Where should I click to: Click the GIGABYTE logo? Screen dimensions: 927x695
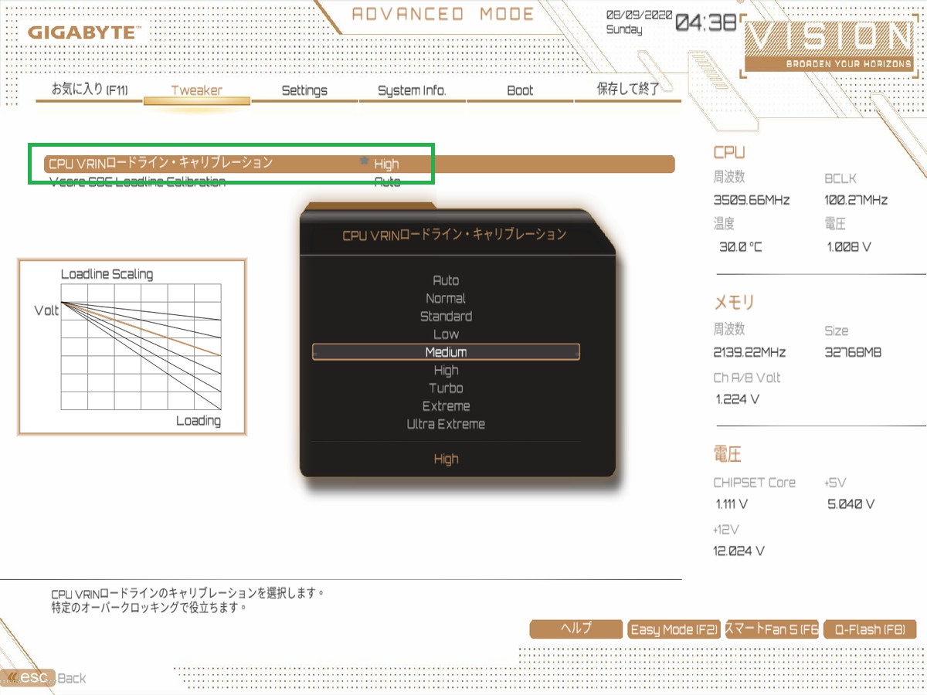pyautogui.click(x=84, y=33)
